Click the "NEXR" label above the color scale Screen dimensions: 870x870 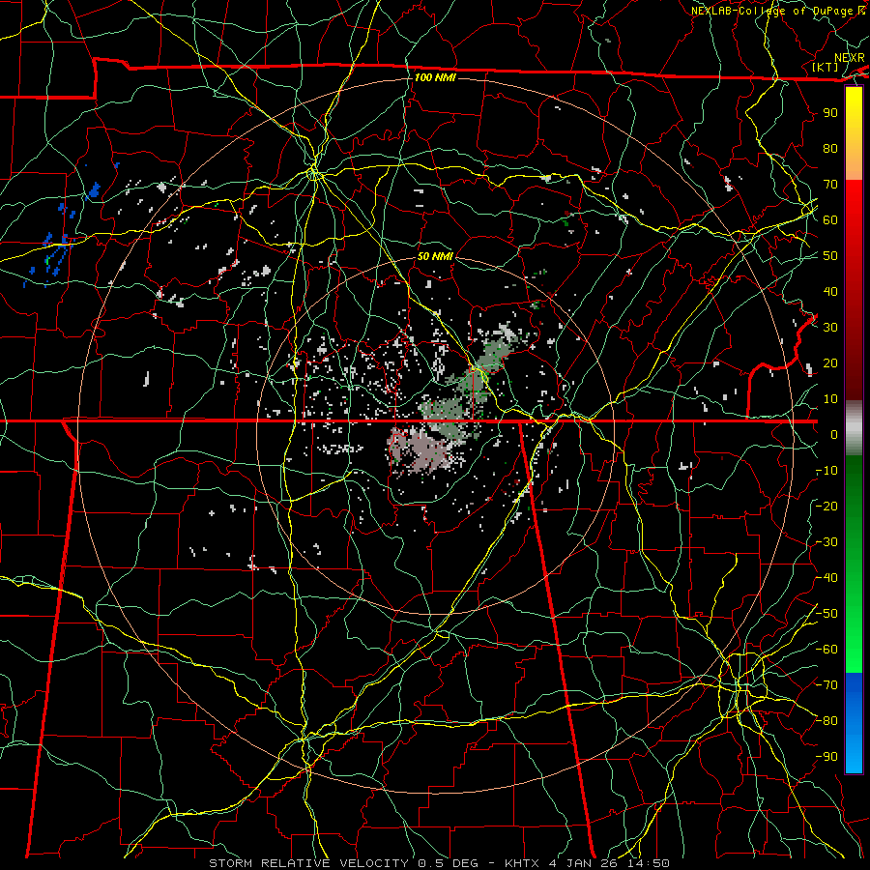[x=849, y=58]
